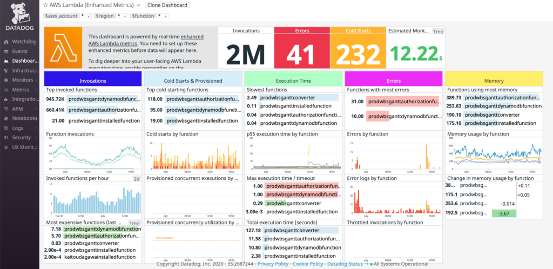Click the Memory usage by function graph
553x269 pixels.
[x=494, y=155]
